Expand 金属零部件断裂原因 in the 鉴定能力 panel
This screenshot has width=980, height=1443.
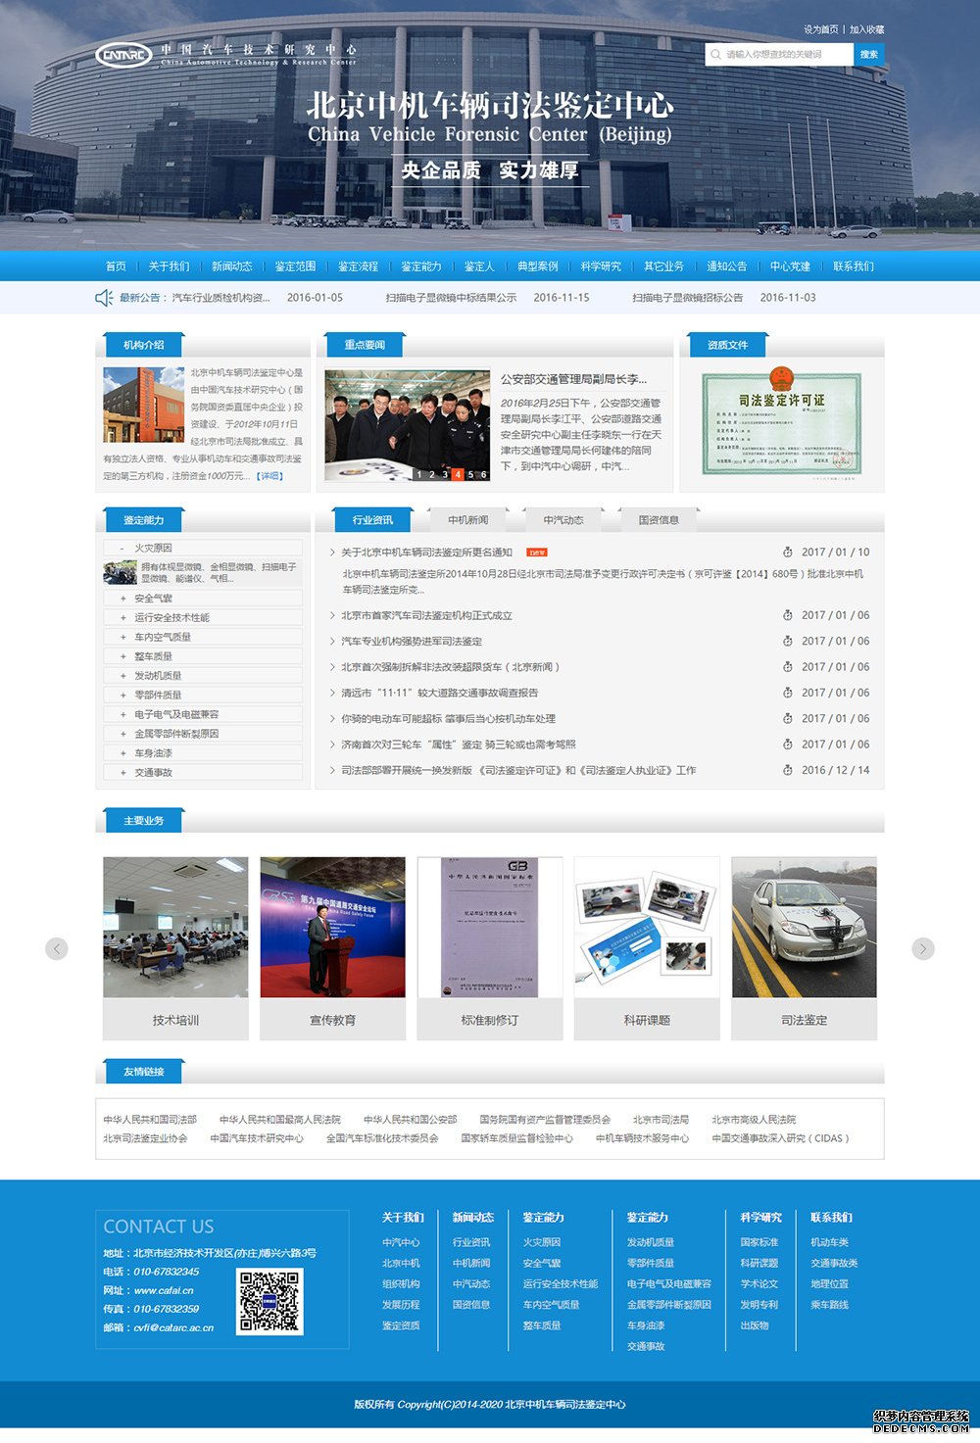tap(203, 734)
